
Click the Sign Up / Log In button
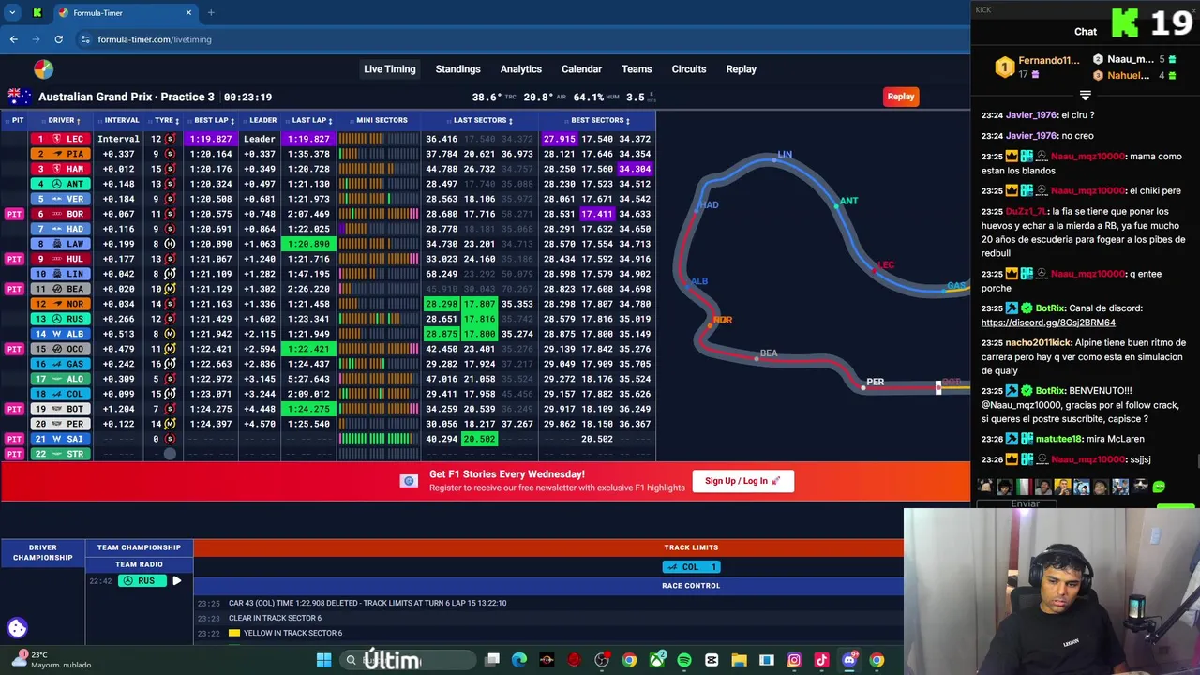tap(742, 481)
